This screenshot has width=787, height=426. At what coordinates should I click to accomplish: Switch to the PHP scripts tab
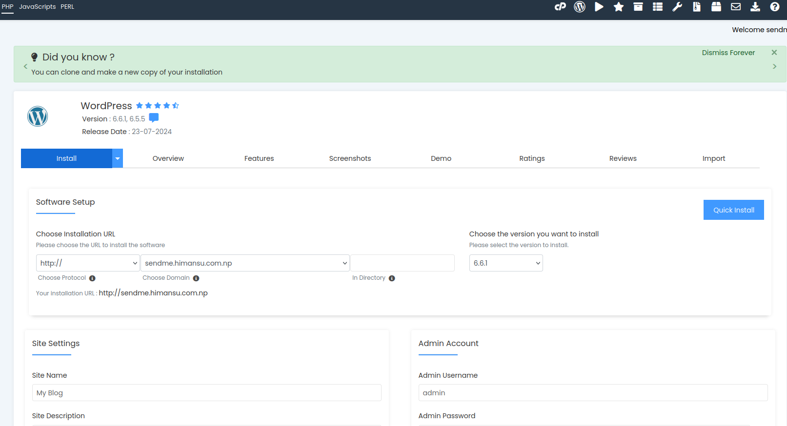8,7
